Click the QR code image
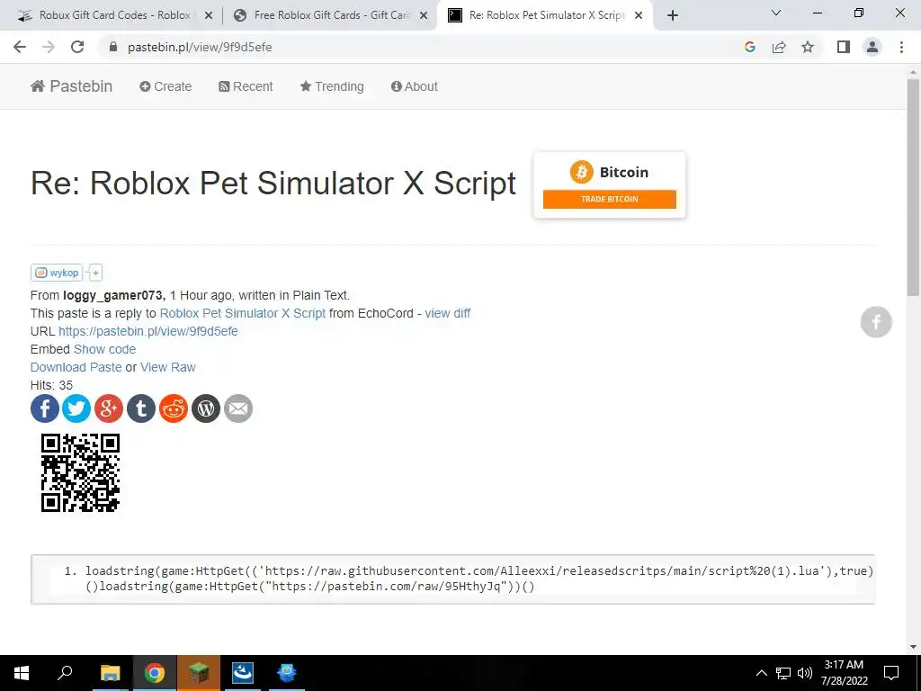Screen dimensions: 921x691 80,473
